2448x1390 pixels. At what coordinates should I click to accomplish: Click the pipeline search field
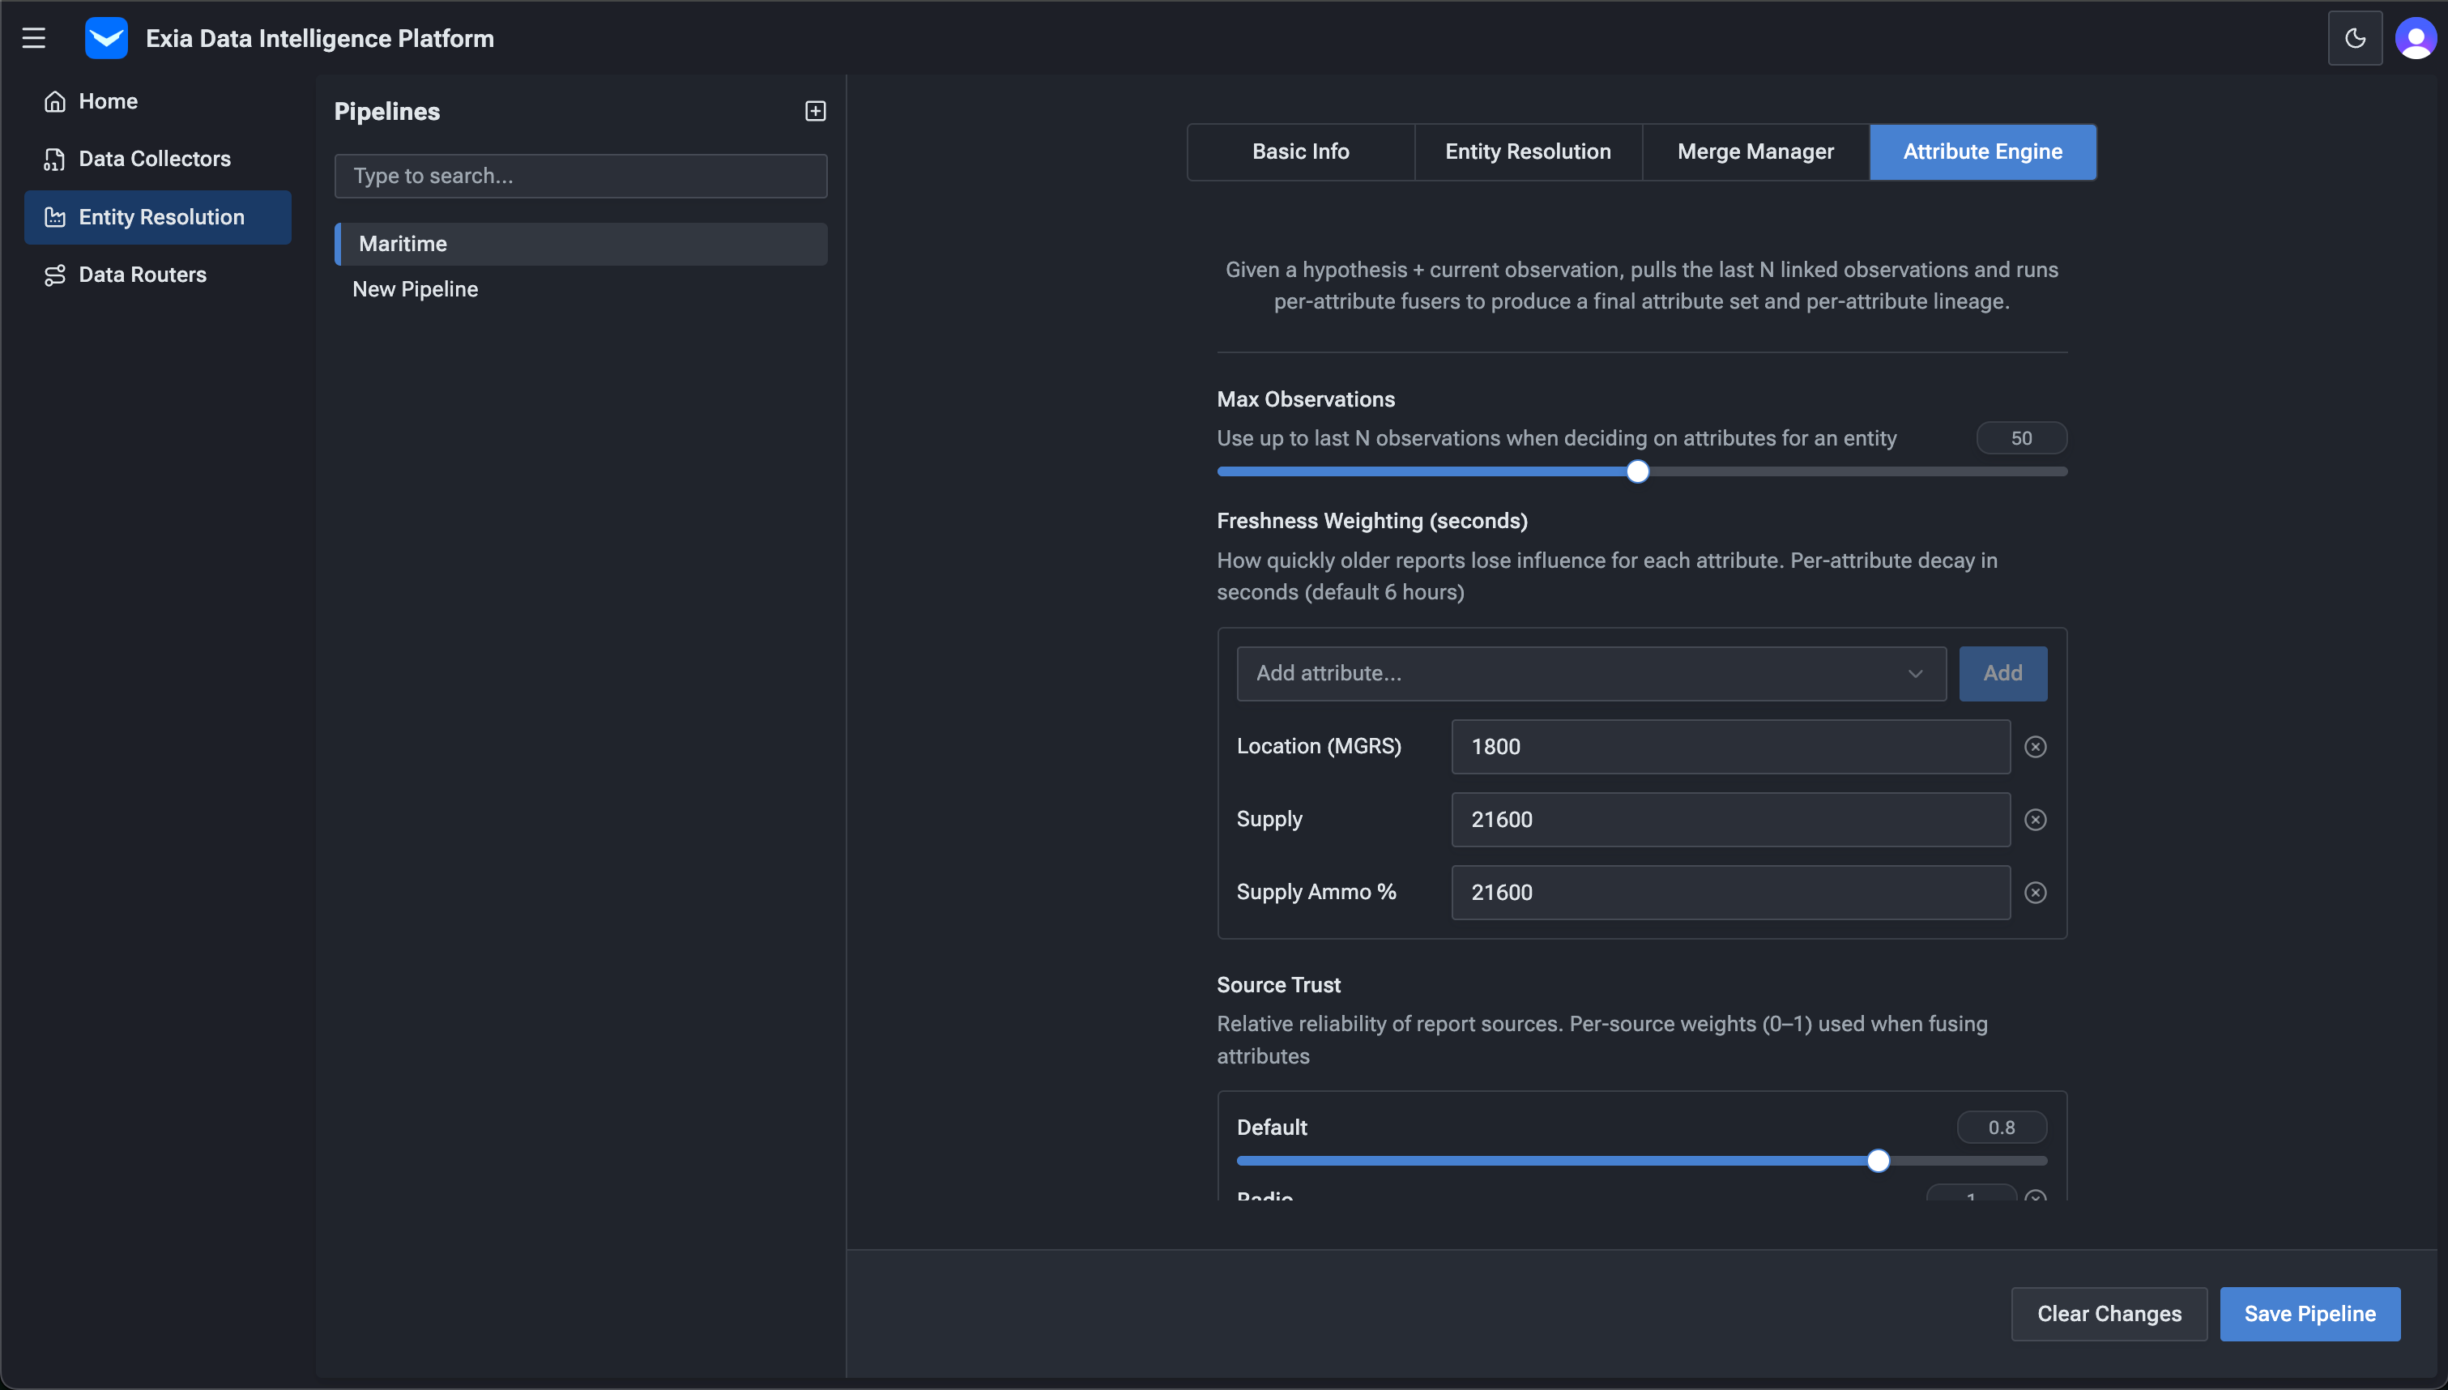click(x=580, y=177)
